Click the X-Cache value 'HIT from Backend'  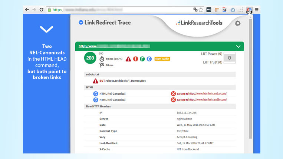188,149
